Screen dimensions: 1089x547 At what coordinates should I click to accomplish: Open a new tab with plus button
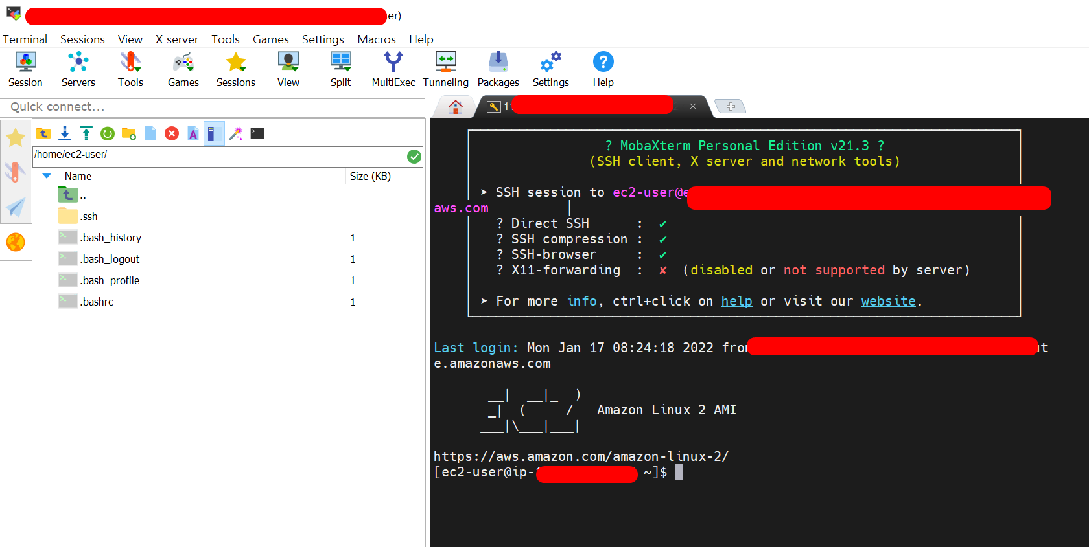click(x=731, y=106)
